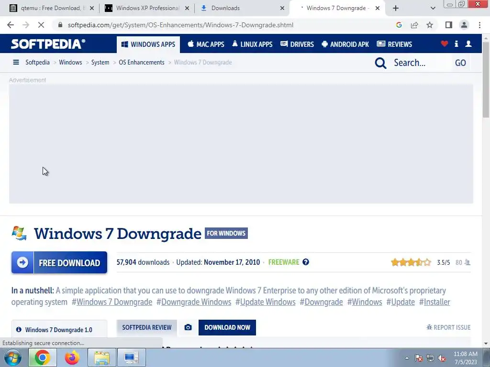Open the browser side panel

click(x=449, y=25)
